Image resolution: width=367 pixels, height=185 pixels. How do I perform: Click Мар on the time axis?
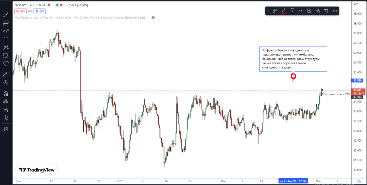click(318, 181)
